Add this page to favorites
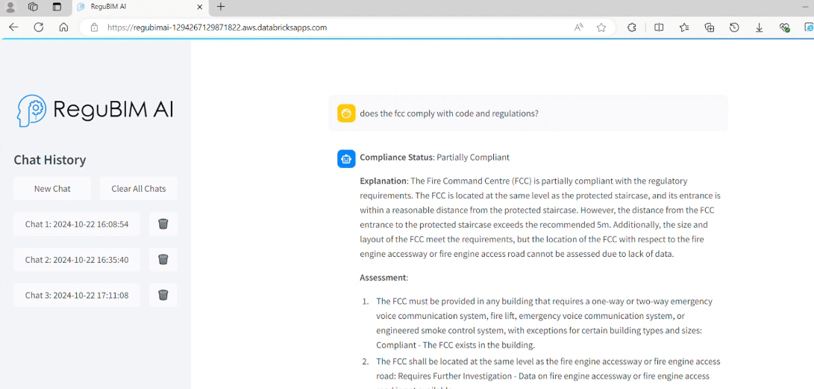This screenshot has height=389, width=814. coord(601,28)
